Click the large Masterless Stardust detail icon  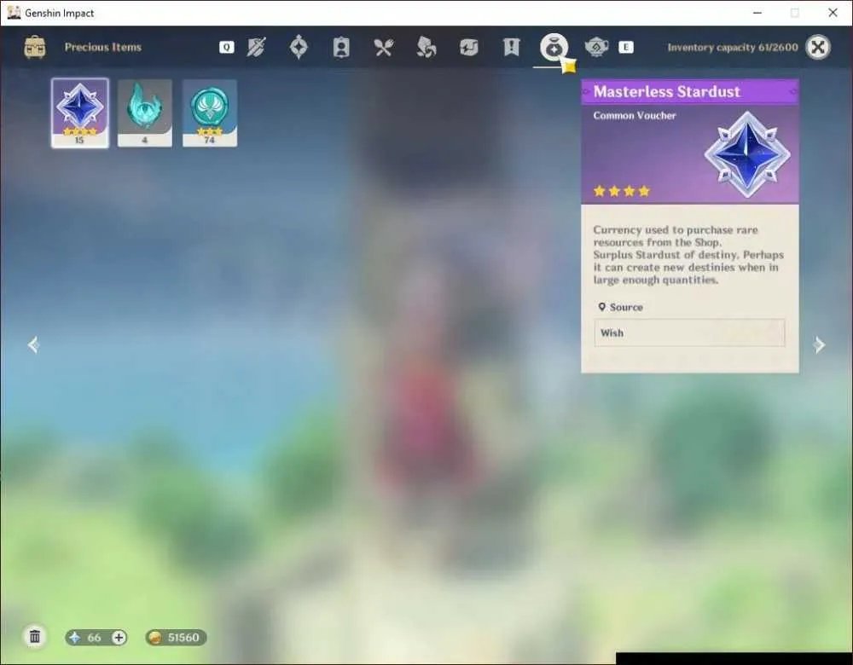747,154
